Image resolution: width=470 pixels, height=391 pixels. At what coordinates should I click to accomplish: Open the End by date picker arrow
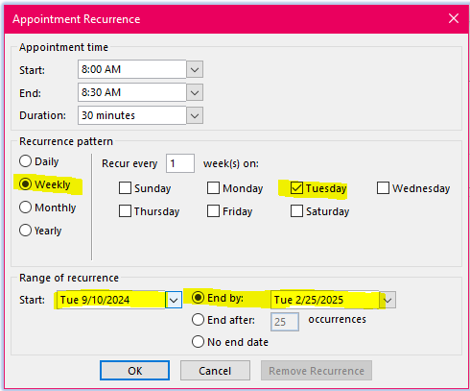388,300
